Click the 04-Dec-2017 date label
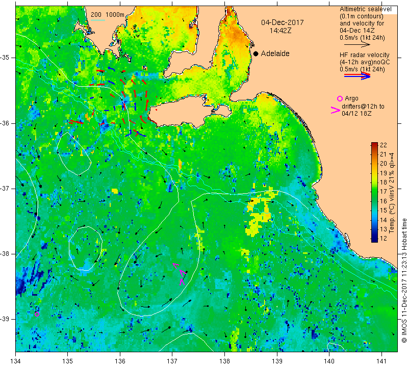 pos(283,22)
